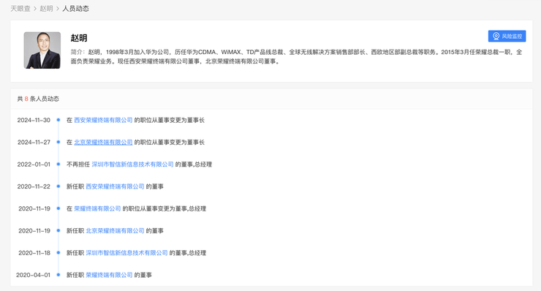Click the 风险监控 button

(x=507, y=37)
